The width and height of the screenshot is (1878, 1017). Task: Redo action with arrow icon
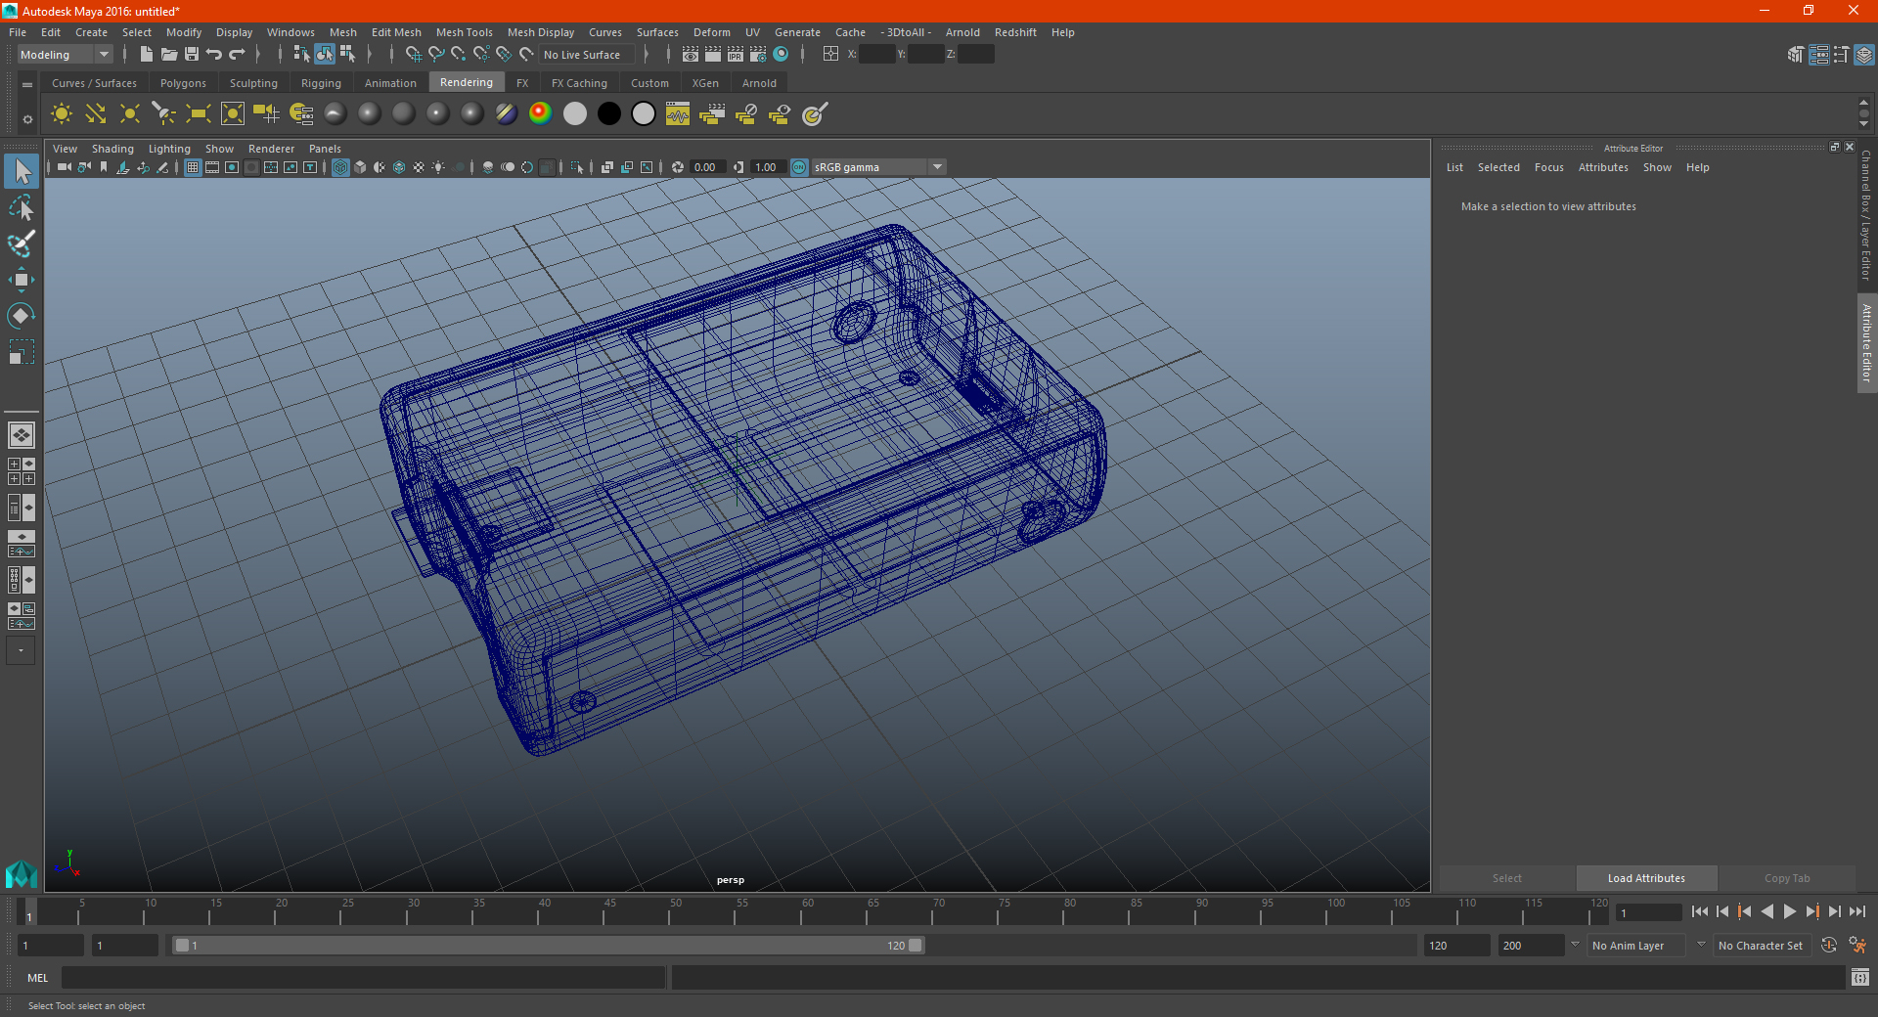click(237, 55)
